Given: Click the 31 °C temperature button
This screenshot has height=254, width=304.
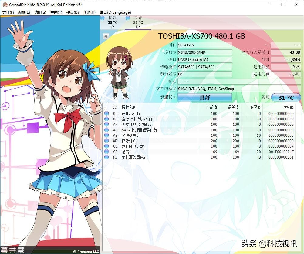Looking at the screenshot, I should (286, 97).
